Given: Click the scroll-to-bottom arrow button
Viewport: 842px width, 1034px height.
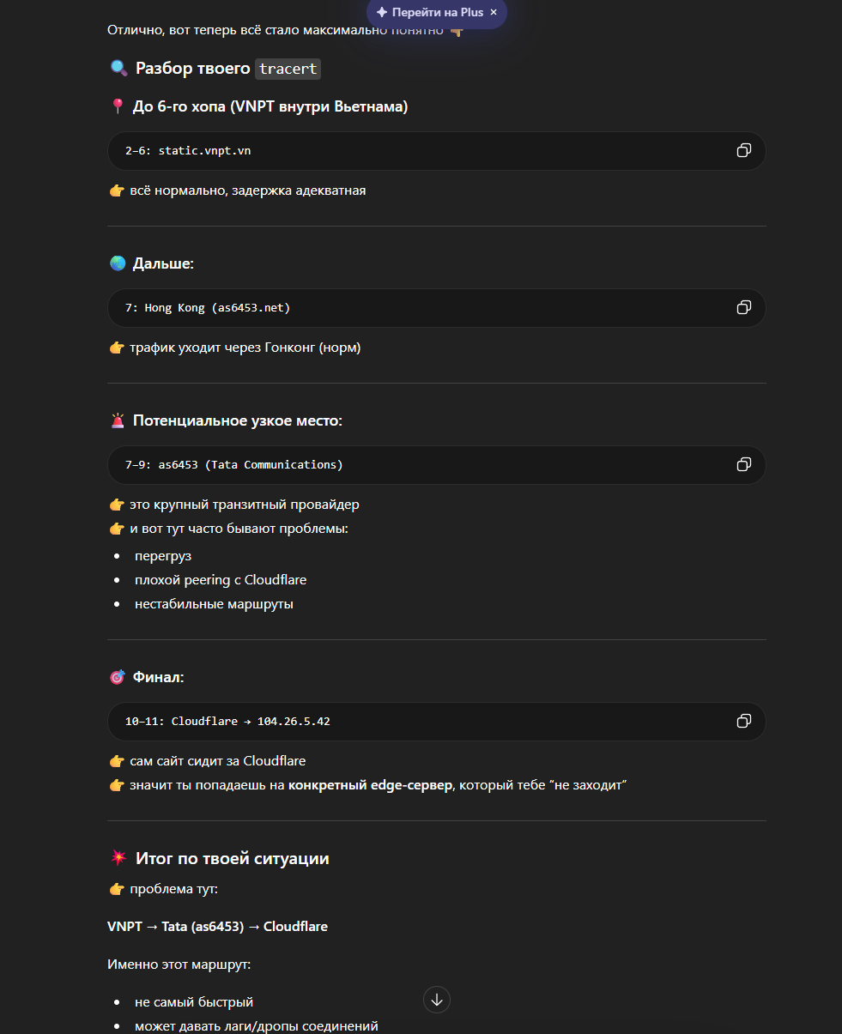Looking at the screenshot, I should click(x=437, y=1000).
